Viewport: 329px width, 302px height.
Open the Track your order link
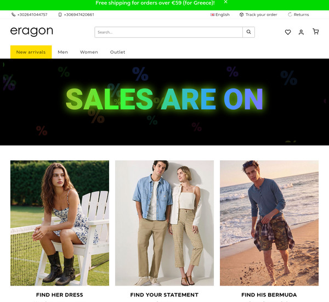pos(261,14)
